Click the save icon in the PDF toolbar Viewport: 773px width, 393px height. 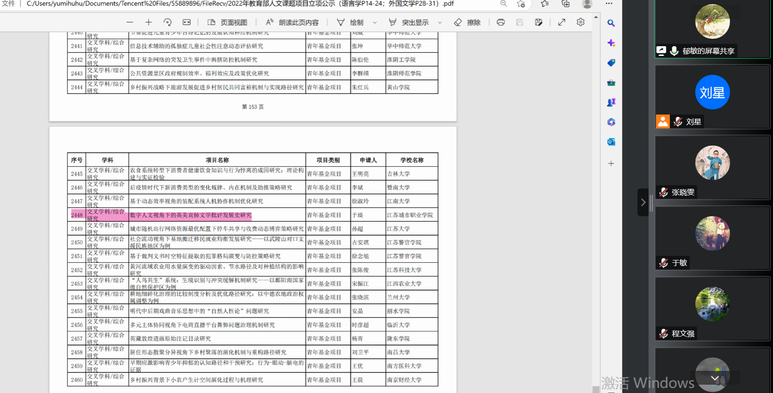click(x=520, y=22)
